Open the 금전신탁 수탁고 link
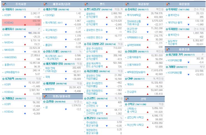This screenshot has height=135, width=206. point(135,118)
